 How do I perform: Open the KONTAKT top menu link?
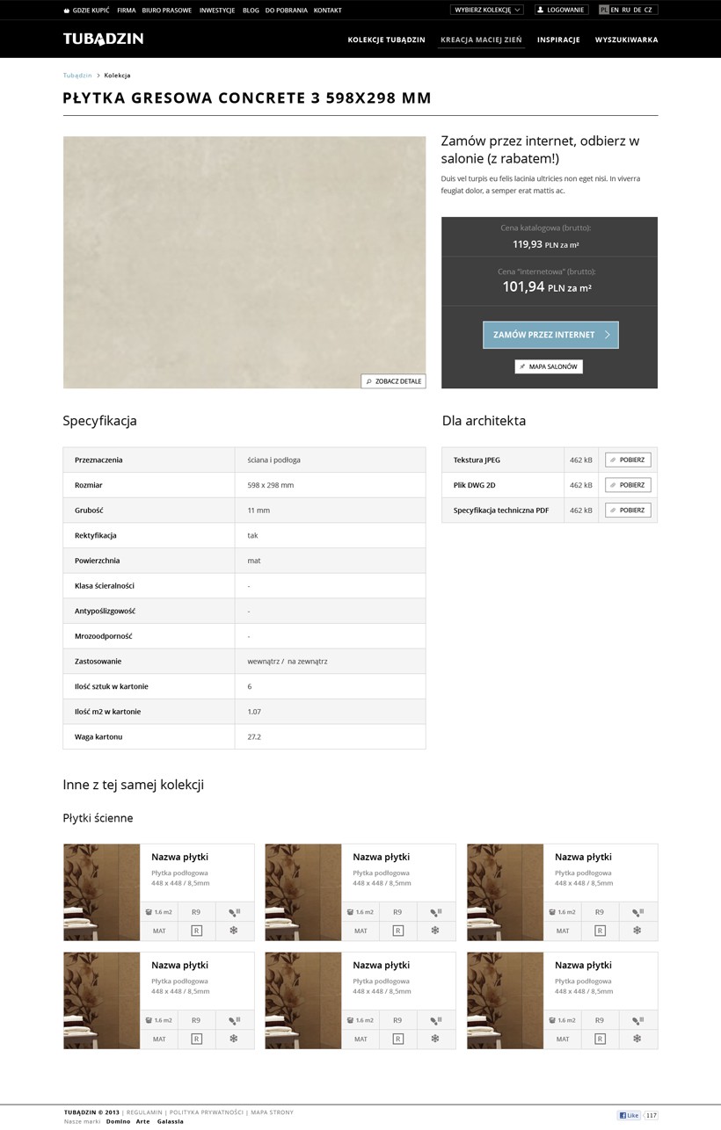(x=328, y=10)
